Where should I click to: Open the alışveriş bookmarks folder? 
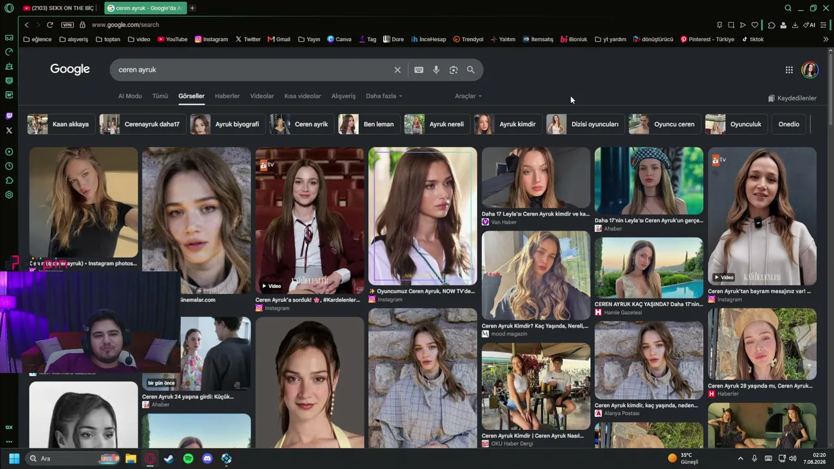point(73,39)
